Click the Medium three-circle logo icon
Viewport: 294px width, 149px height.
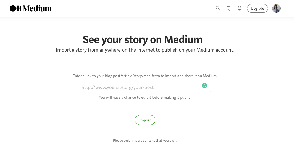click(x=15, y=8)
